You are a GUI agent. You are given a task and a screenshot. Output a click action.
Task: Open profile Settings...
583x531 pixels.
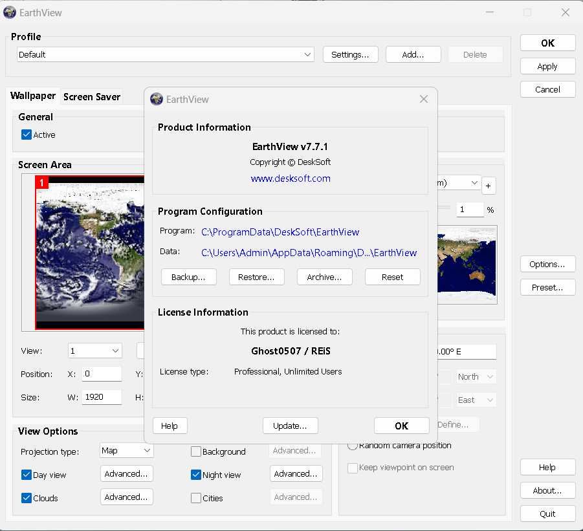pos(351,54)
